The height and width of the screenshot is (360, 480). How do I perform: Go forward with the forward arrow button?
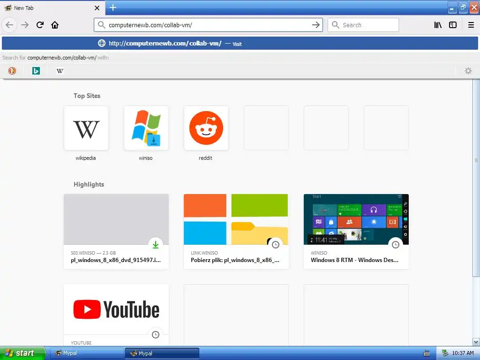[x=25, y=25]
